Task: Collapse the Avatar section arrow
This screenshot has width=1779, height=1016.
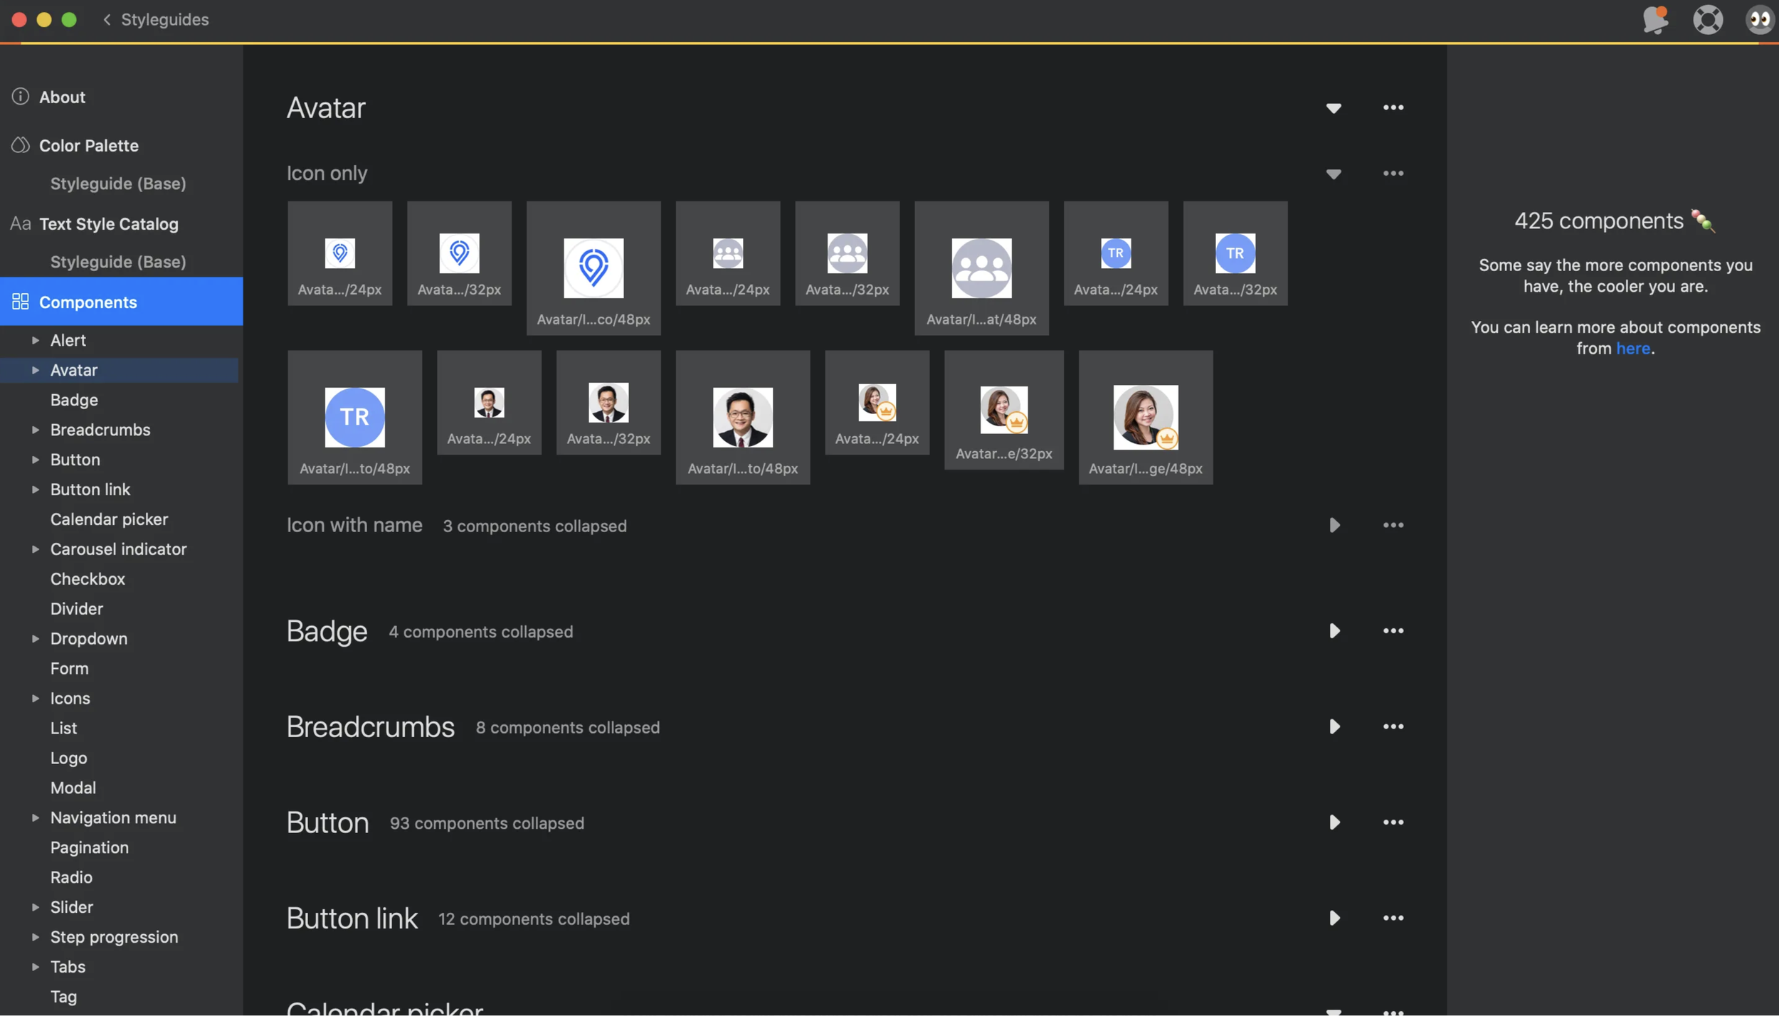Action: tap(1334, 108)
